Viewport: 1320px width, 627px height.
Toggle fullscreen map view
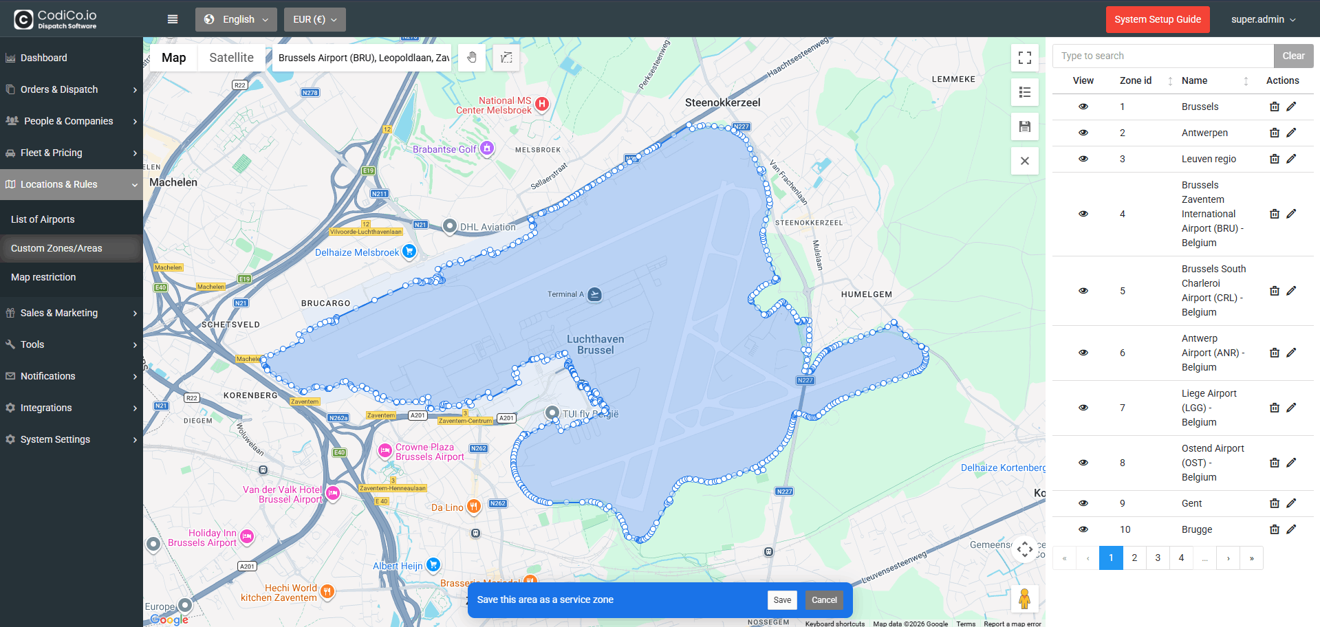click(x=1024, y=58)
